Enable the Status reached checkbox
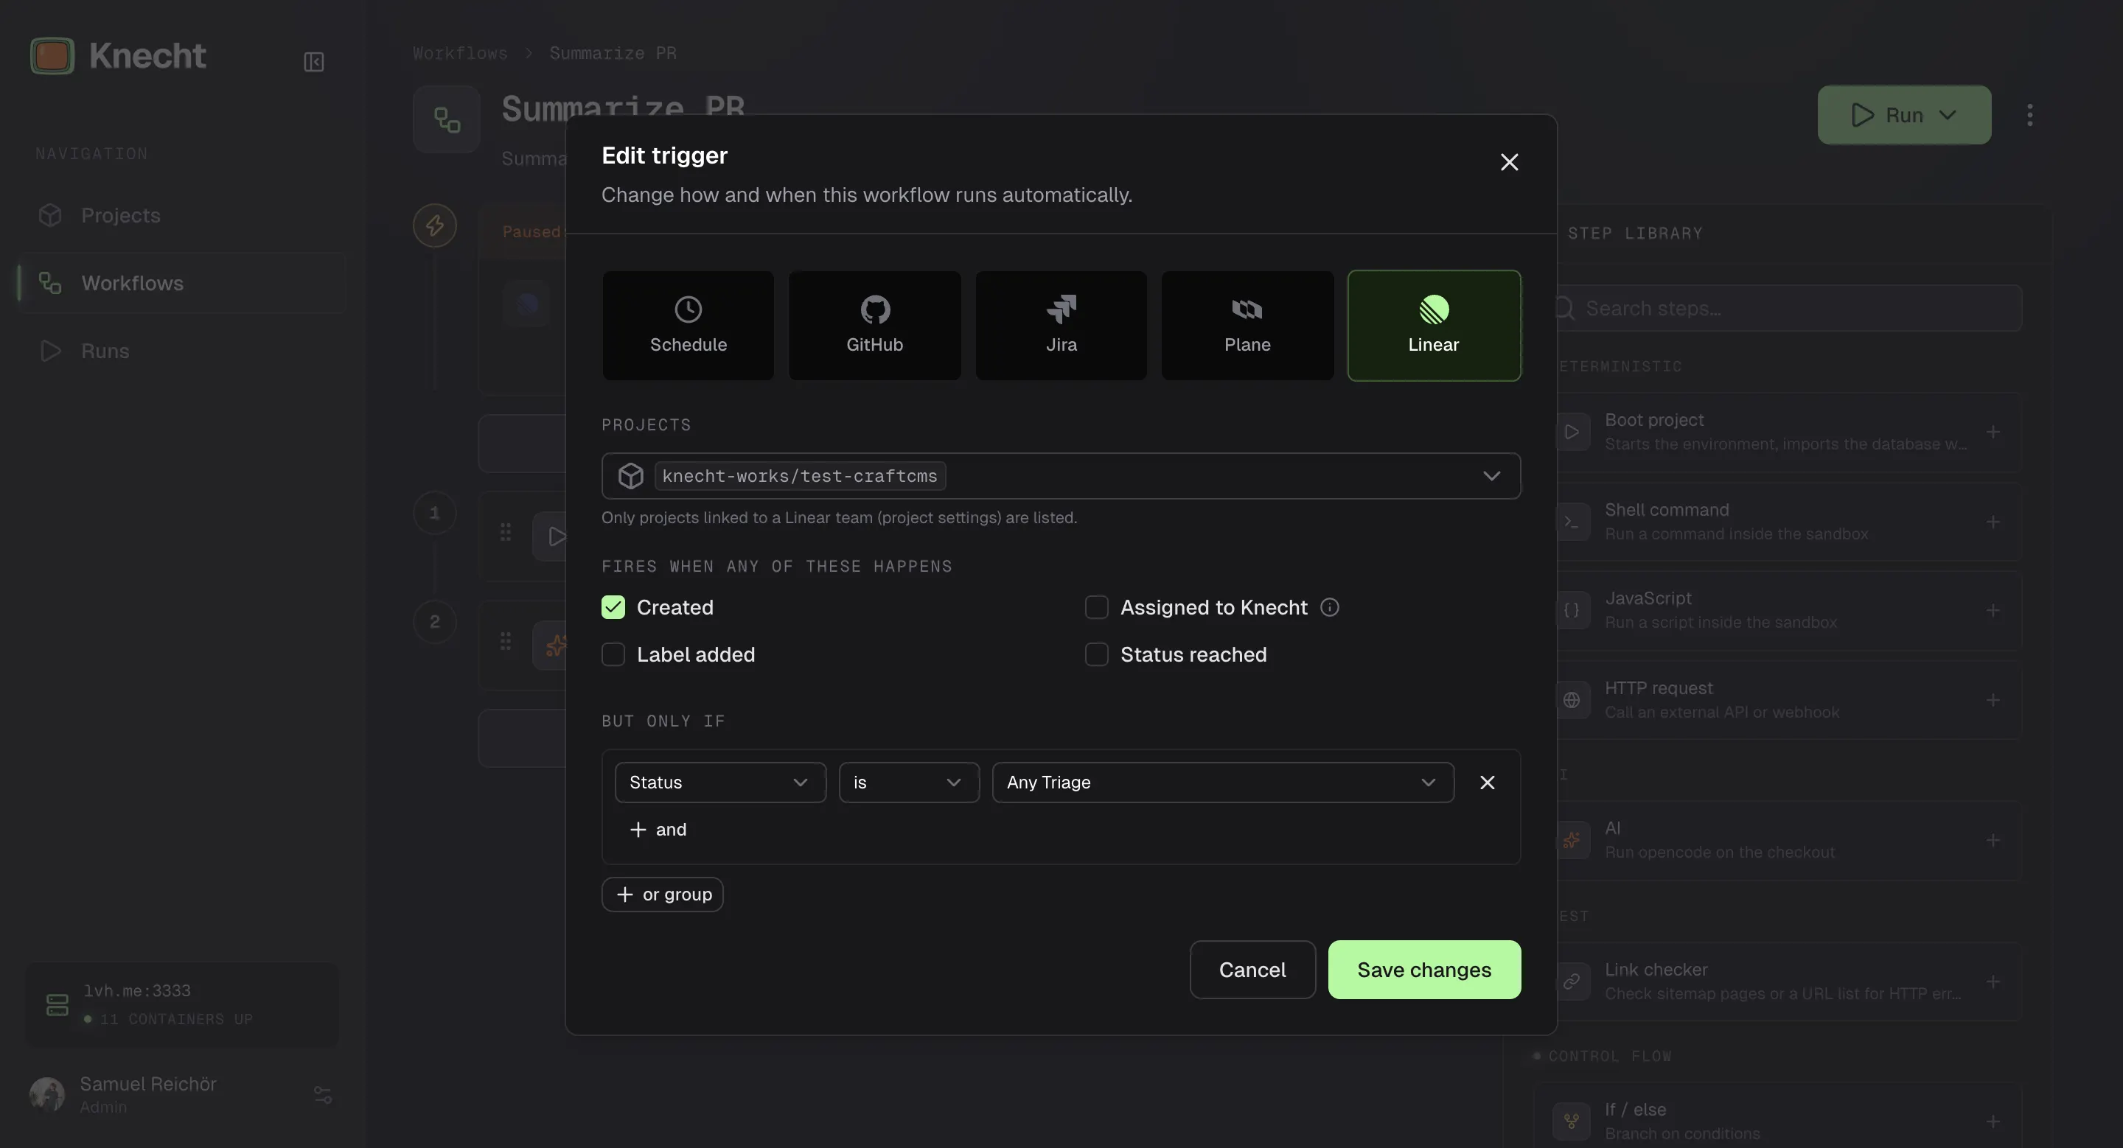The image size is (2123, 1148). (x=1096, y=655)
